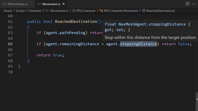Select the Movement.cs editor tab
Viewport: 198px width, 111px height.
[51, 4]
